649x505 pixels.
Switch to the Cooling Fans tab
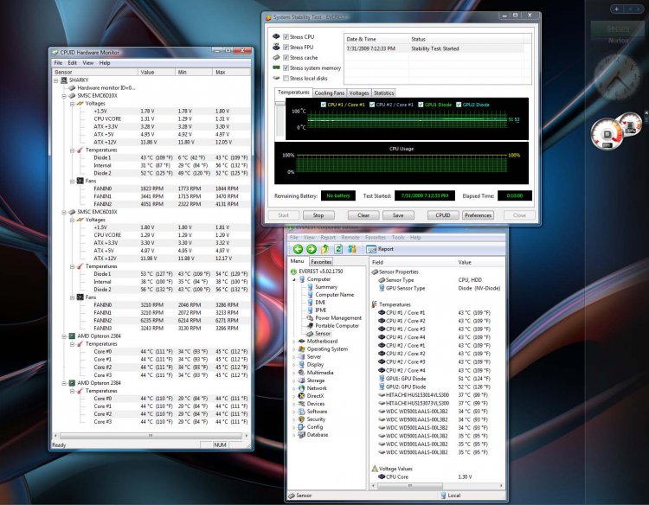pyautogui.click(x=330, y=93)
